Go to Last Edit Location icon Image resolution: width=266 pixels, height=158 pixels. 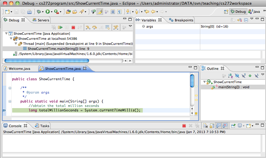pos(147,12)
